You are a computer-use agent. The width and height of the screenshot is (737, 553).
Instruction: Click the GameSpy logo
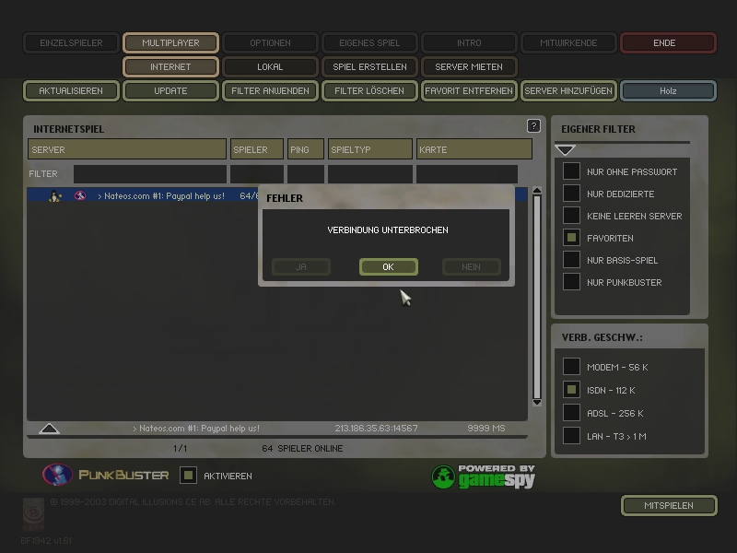tap(484, 476)
